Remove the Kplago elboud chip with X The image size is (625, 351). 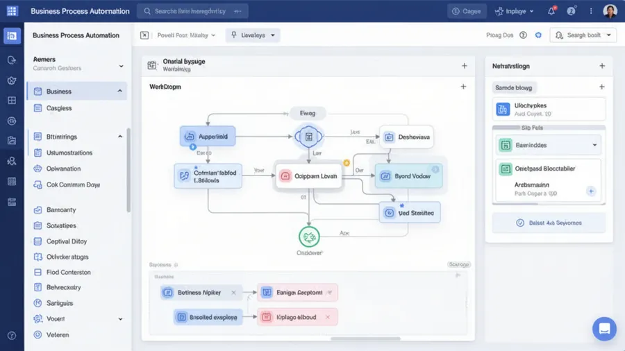point(328,317)
